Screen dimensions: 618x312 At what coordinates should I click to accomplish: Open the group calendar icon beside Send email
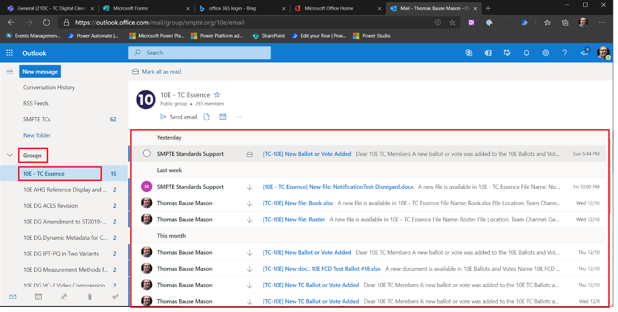(223, 117)
